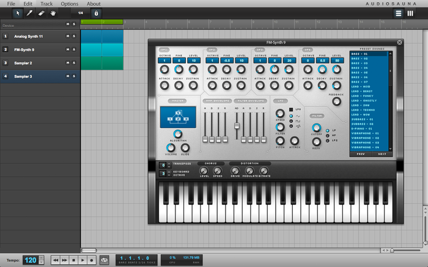Open the quantize 1/4 grid dropdown
This screenshot has height=267, width=428.
click(x=80, y=12)
